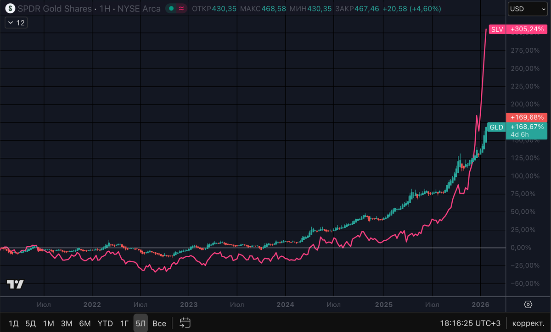Click the 2023 label on time axis
551x332 pixels.
(x=189, y=304)
